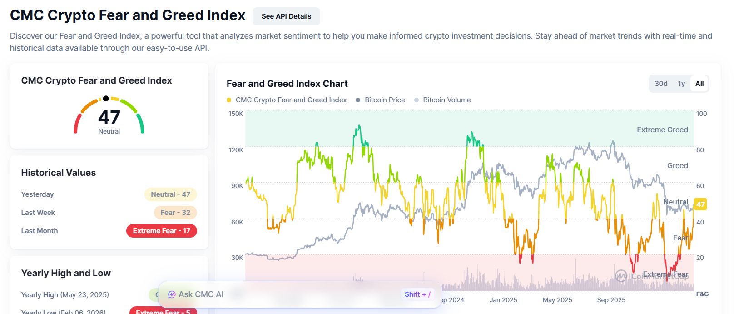This screenshot has height=314, width=734.
Task: Click the gray Bitcoin Price legend dot
Action: [x=358, y=100]
